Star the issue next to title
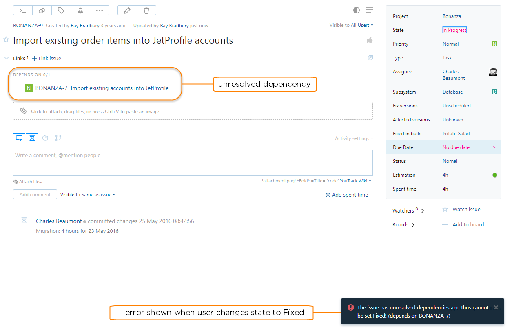The height and width of the screenshot is (331, 514). 6,40
